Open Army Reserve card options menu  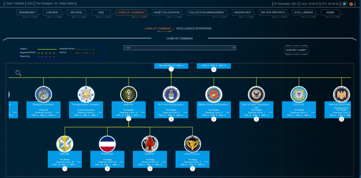(206, 162)
